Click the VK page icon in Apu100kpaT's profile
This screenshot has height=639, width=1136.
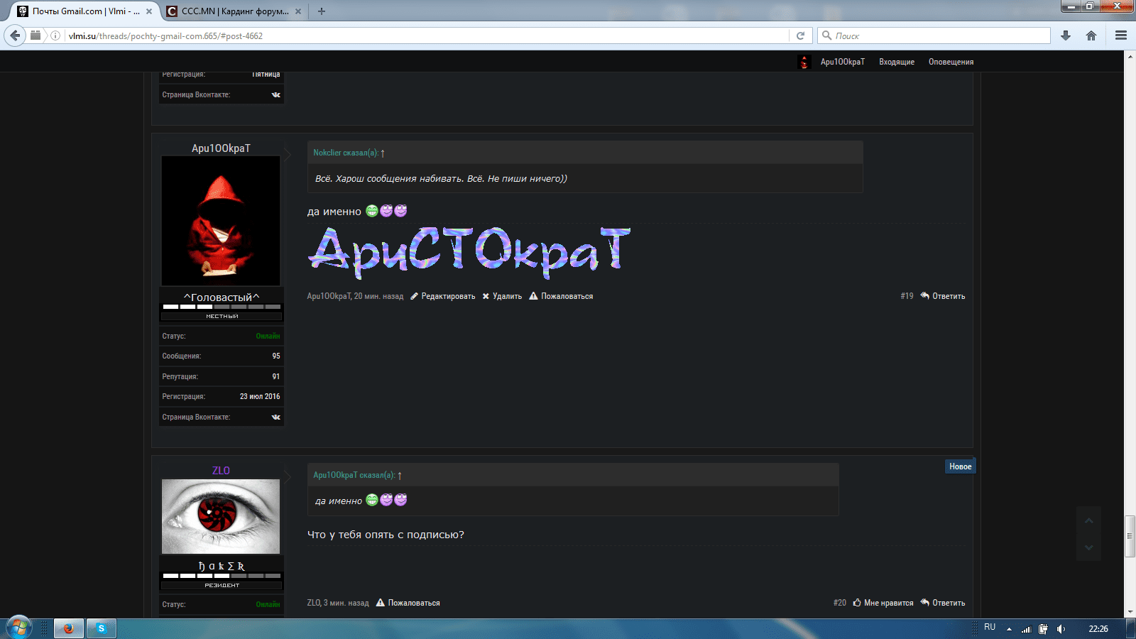click(275, 417)
